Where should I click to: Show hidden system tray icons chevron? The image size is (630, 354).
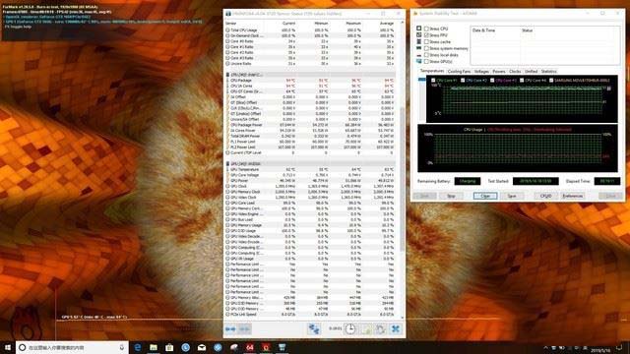[545, 348]
